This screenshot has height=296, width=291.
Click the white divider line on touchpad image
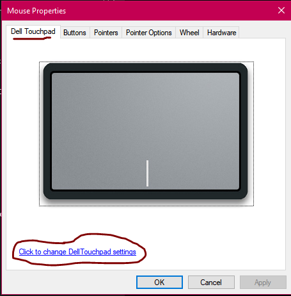pos(147,173)
